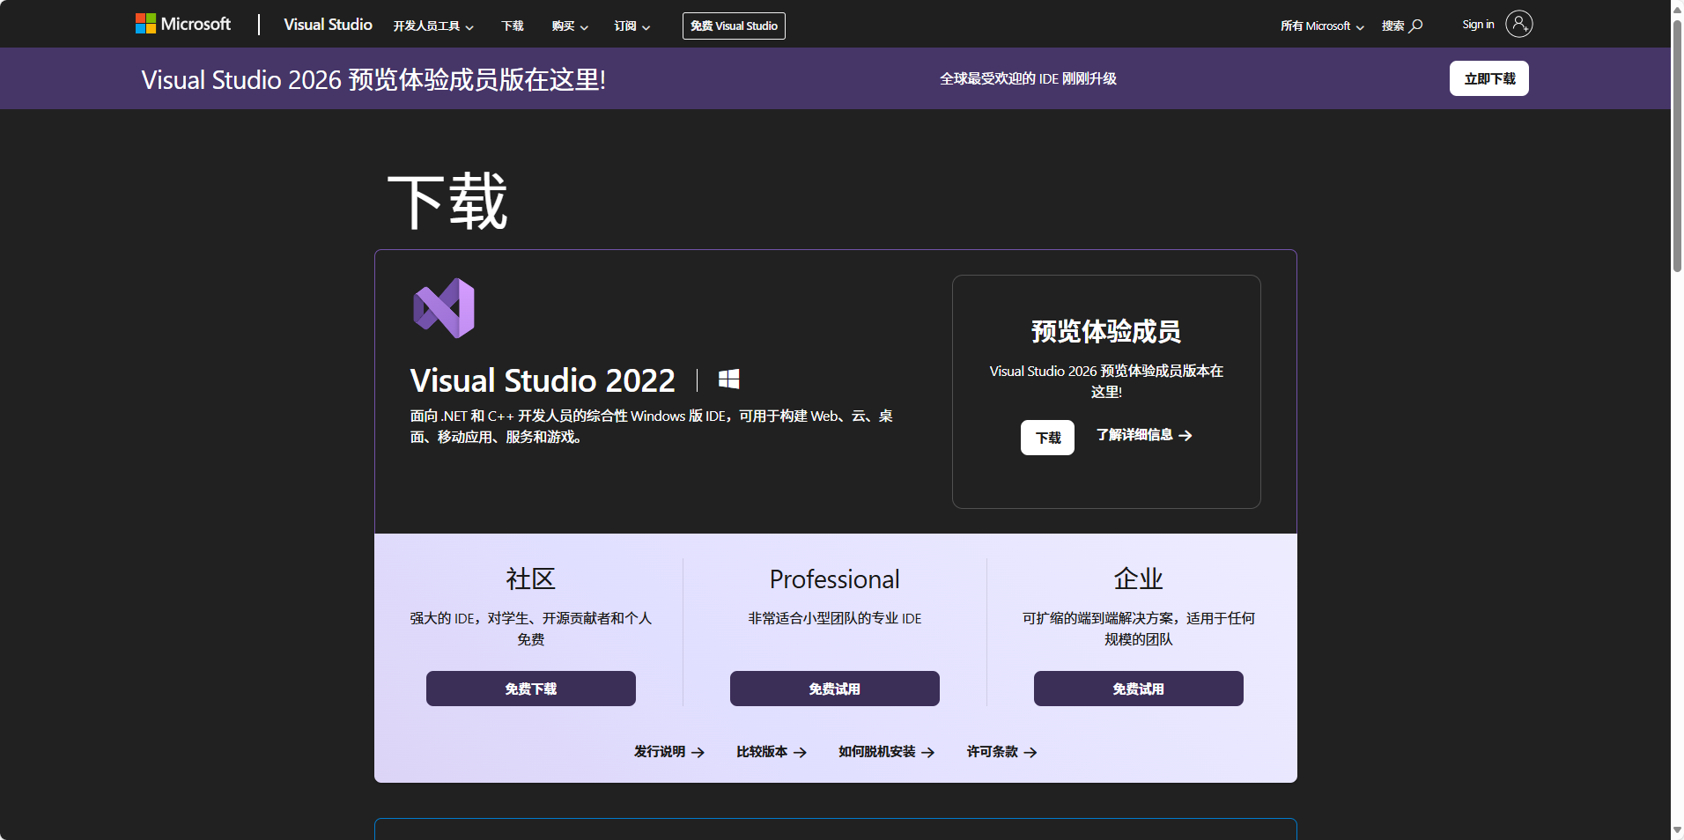Click the arrow beside 发行说明
The image size is (1684, 840).
click(x=698, y=753)
